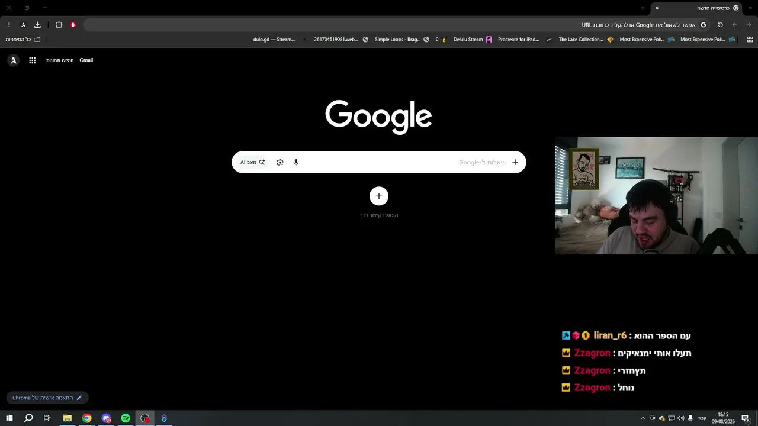The width and height of the screenshot is (758, 426).
Task: Switch to מצב AI mode
Action: coord(252,162)
